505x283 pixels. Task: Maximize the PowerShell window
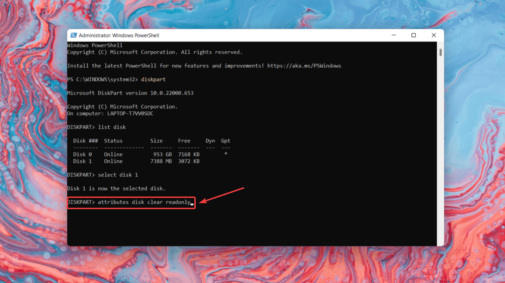(x=414, y=35)
